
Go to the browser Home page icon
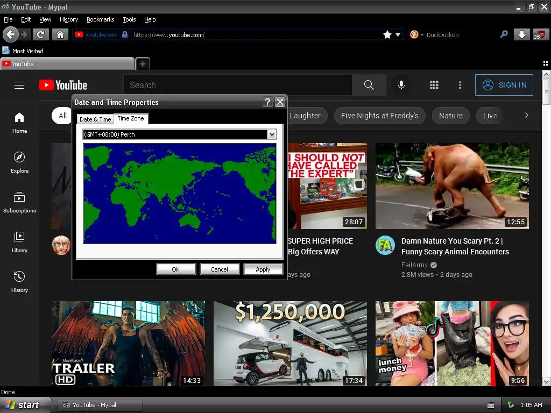coord(60,34)
